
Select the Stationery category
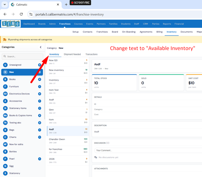click(22, 173)
